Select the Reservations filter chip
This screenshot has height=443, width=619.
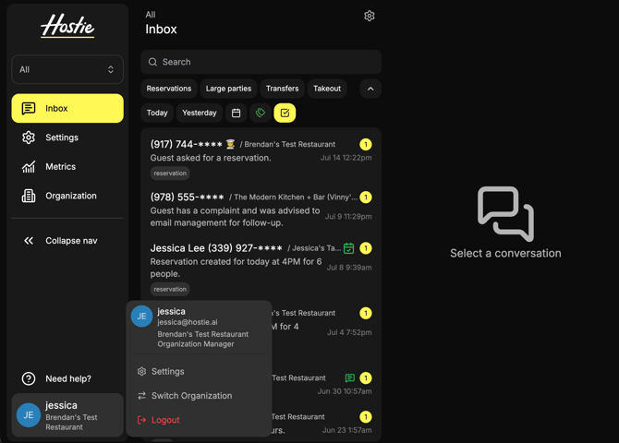click(169, 89)
